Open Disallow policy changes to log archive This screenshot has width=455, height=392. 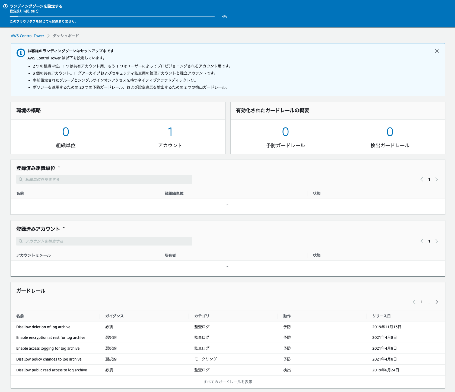pyautogui.click(x=49, y=359)
